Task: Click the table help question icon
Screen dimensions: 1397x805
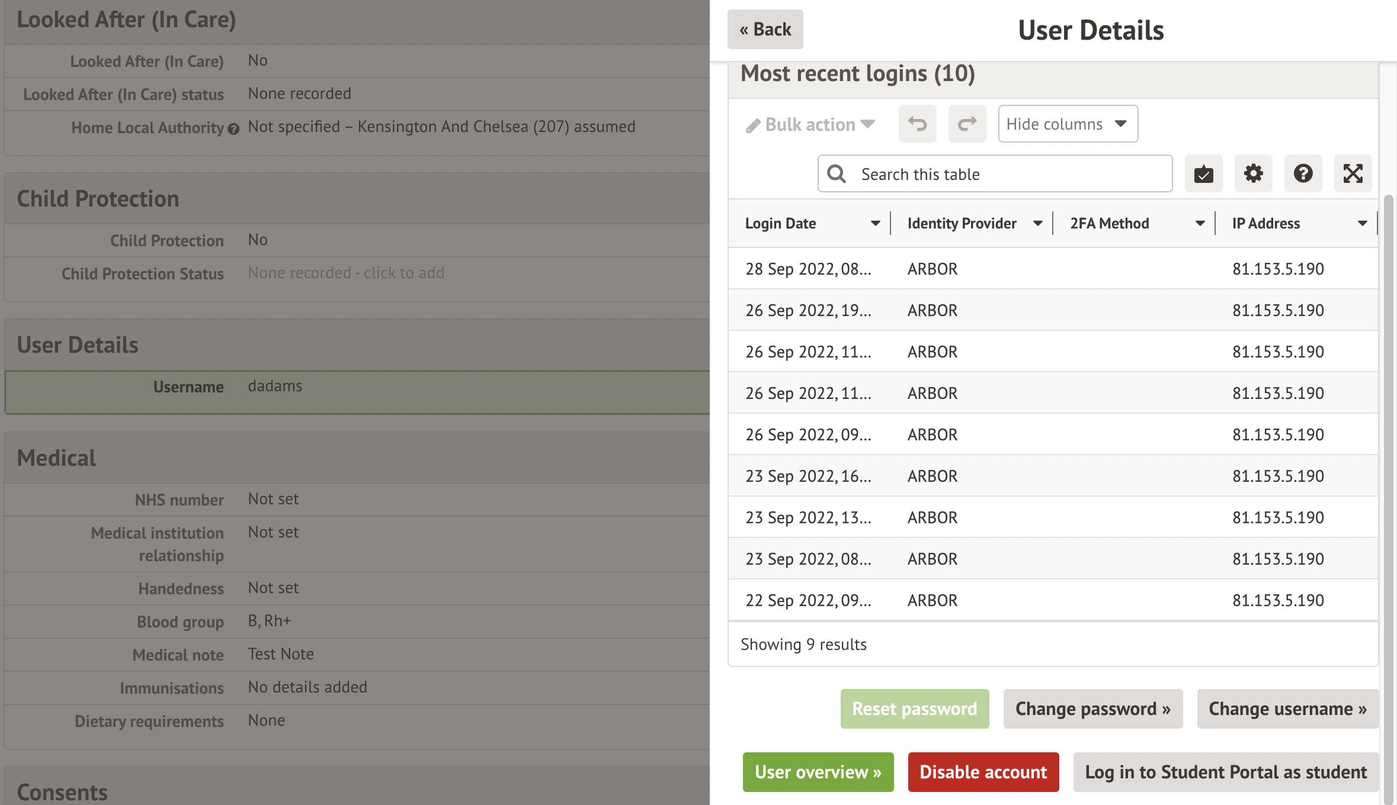Action: point(1303,174)
